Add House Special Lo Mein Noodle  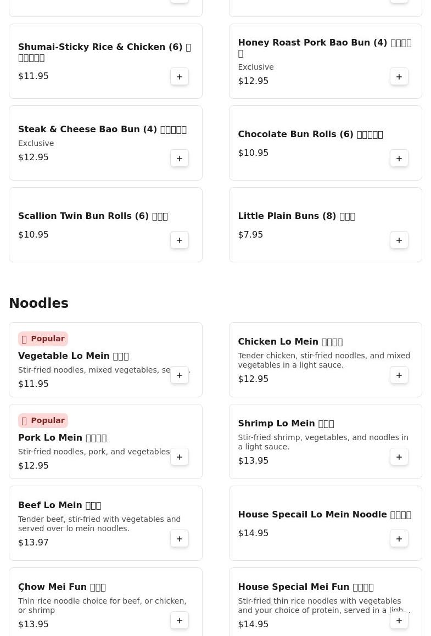point(399,539)
